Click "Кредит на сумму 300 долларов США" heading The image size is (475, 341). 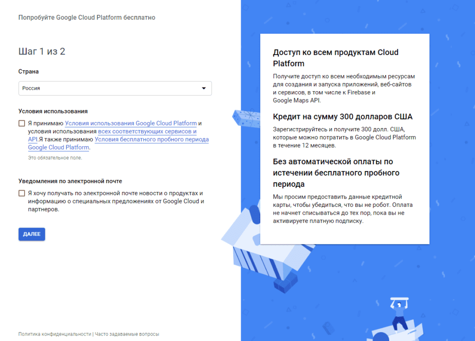[x=342, y=117]
